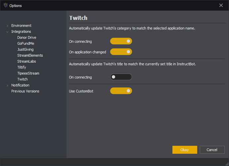Collapse the Integrations tree node
Viewport: 229px width, 166px height.
pos(7,32)
